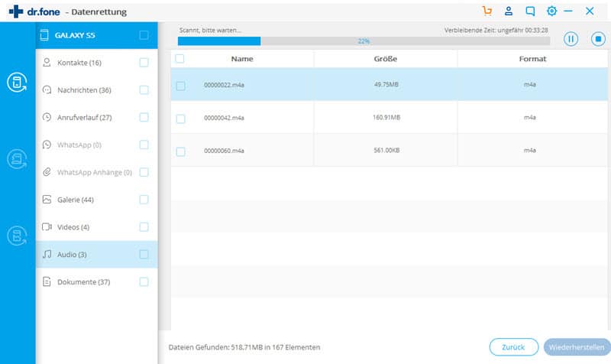This screenshot has width=611, height=364.
Task: Select the bottom sidebar recovery icon
Action: pos(17,235)
